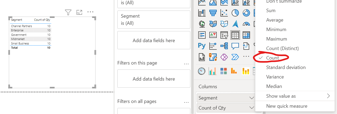Select the Power Apps visual
Screen dimensions: 337x114
tap(224, 57)
